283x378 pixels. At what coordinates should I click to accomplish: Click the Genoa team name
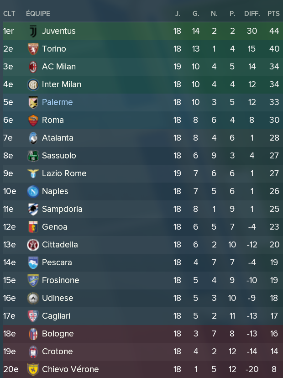[x=55, y=227]
